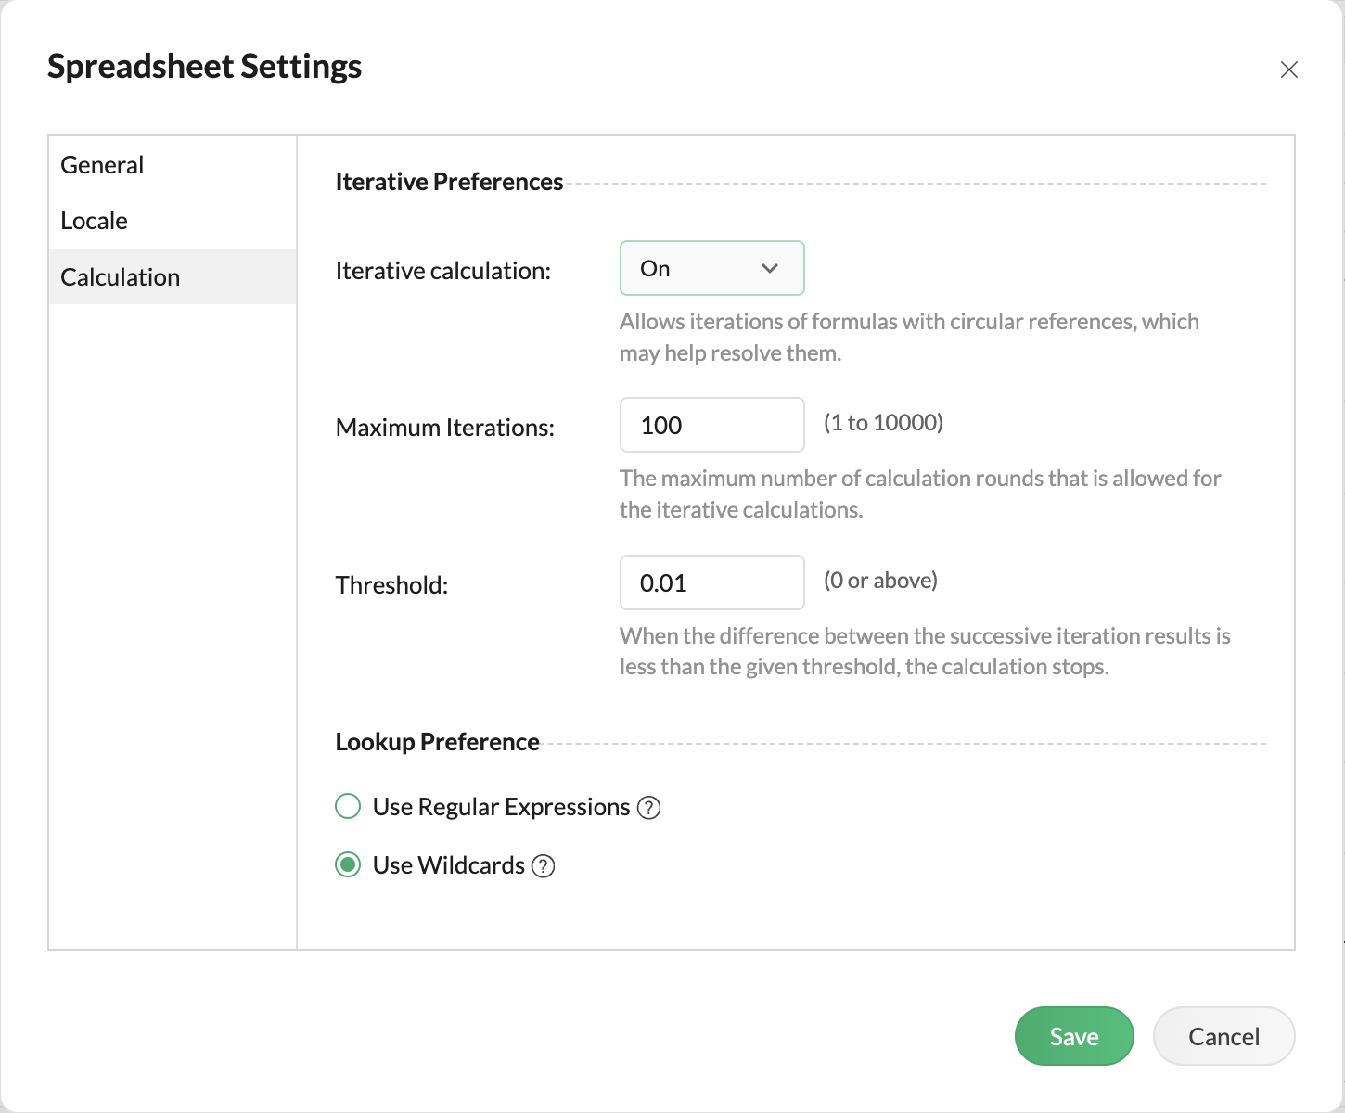This screenshot has height=1113, width=1345.
Task: Click the Spreadsheet Settings dialog title
Action: (204, 67)
